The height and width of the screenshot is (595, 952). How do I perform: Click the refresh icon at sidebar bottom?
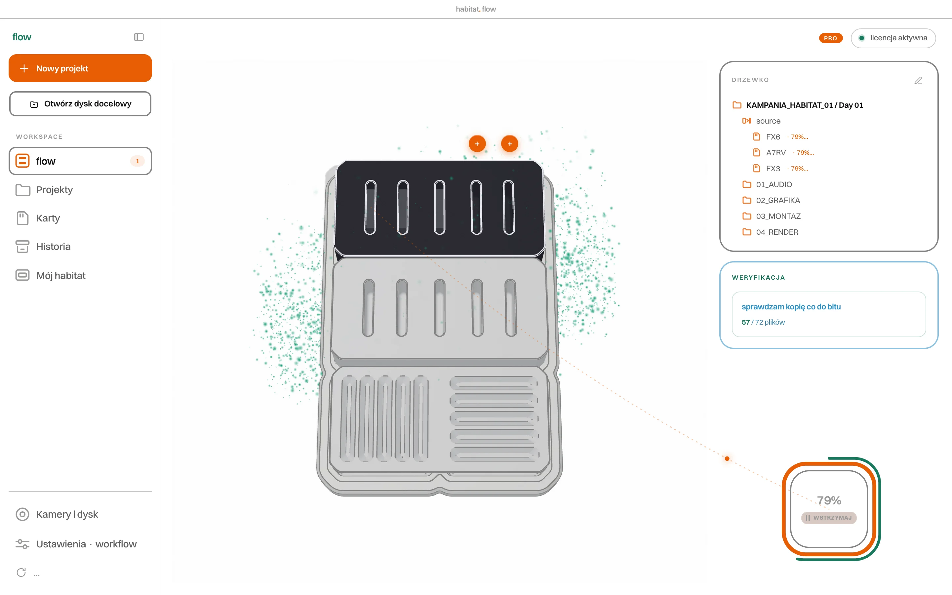21,573
